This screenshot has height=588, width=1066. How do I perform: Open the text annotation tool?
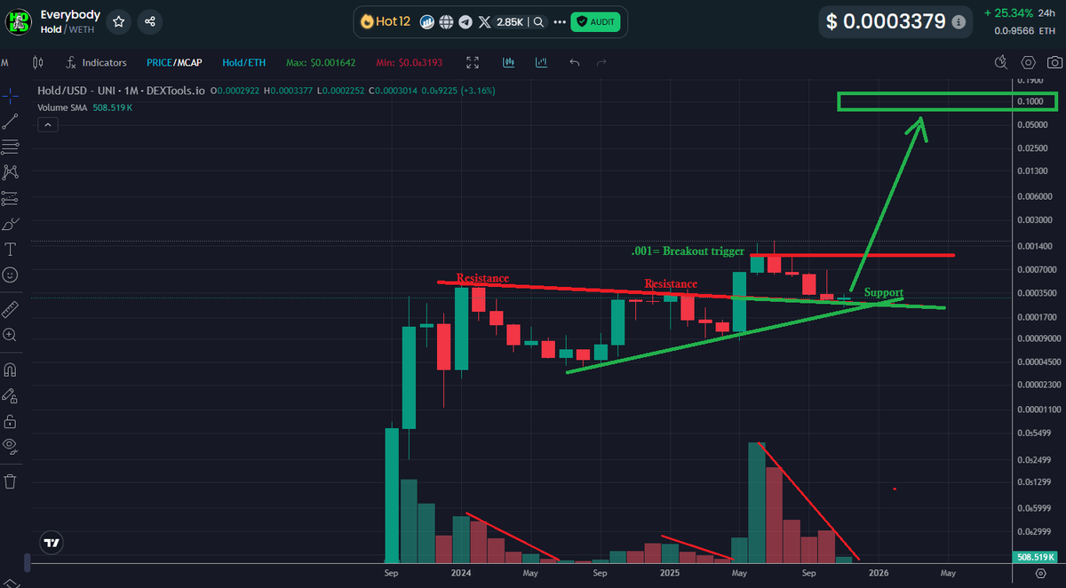point(11,250)
